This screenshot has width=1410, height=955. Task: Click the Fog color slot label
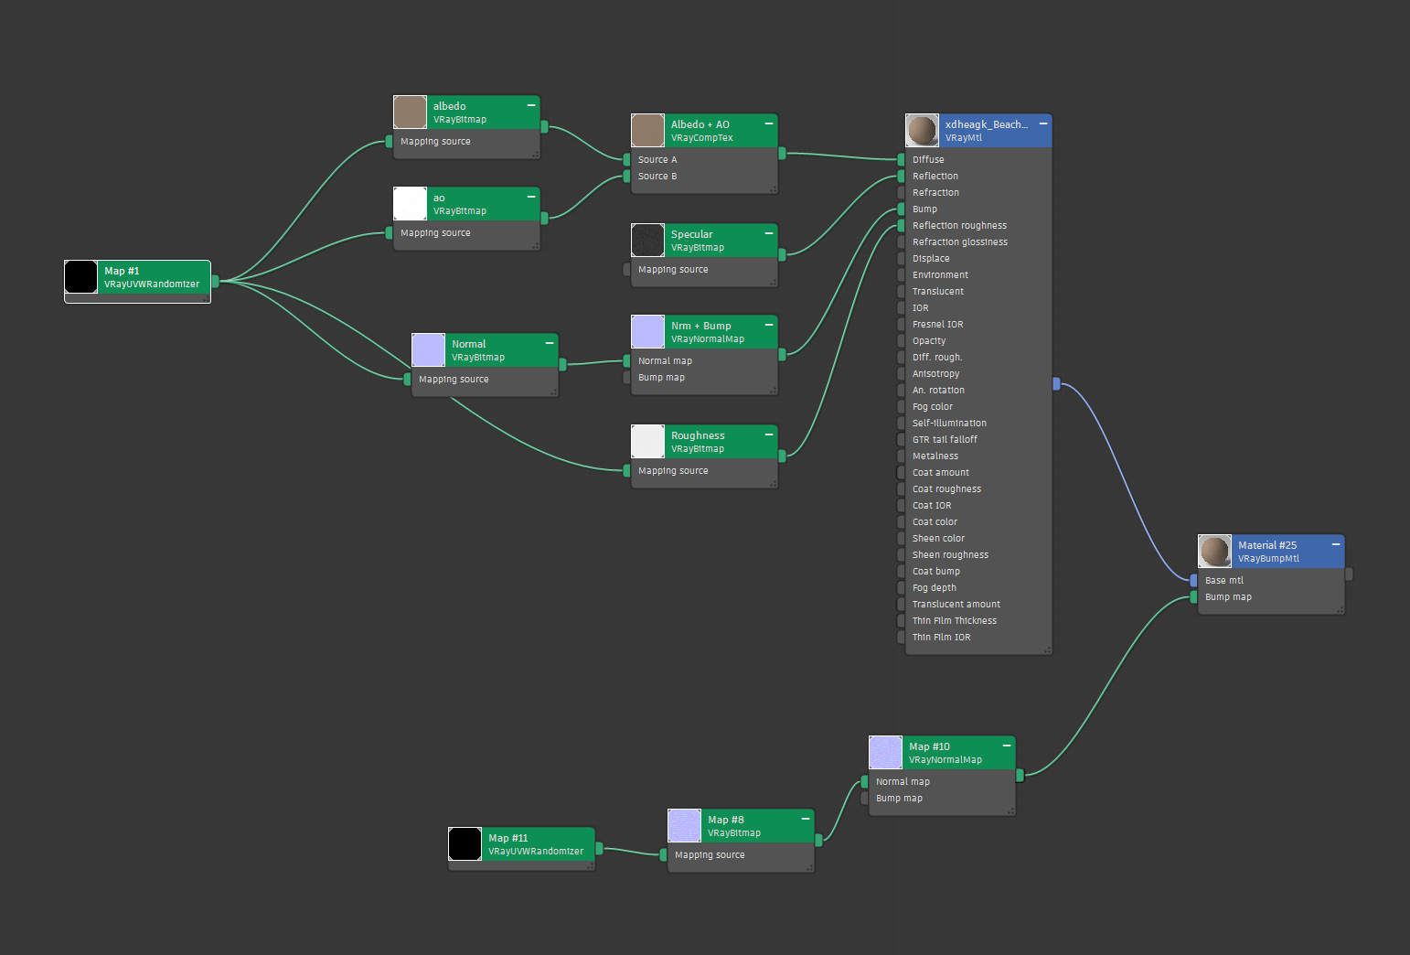click(x=933, y=406)
